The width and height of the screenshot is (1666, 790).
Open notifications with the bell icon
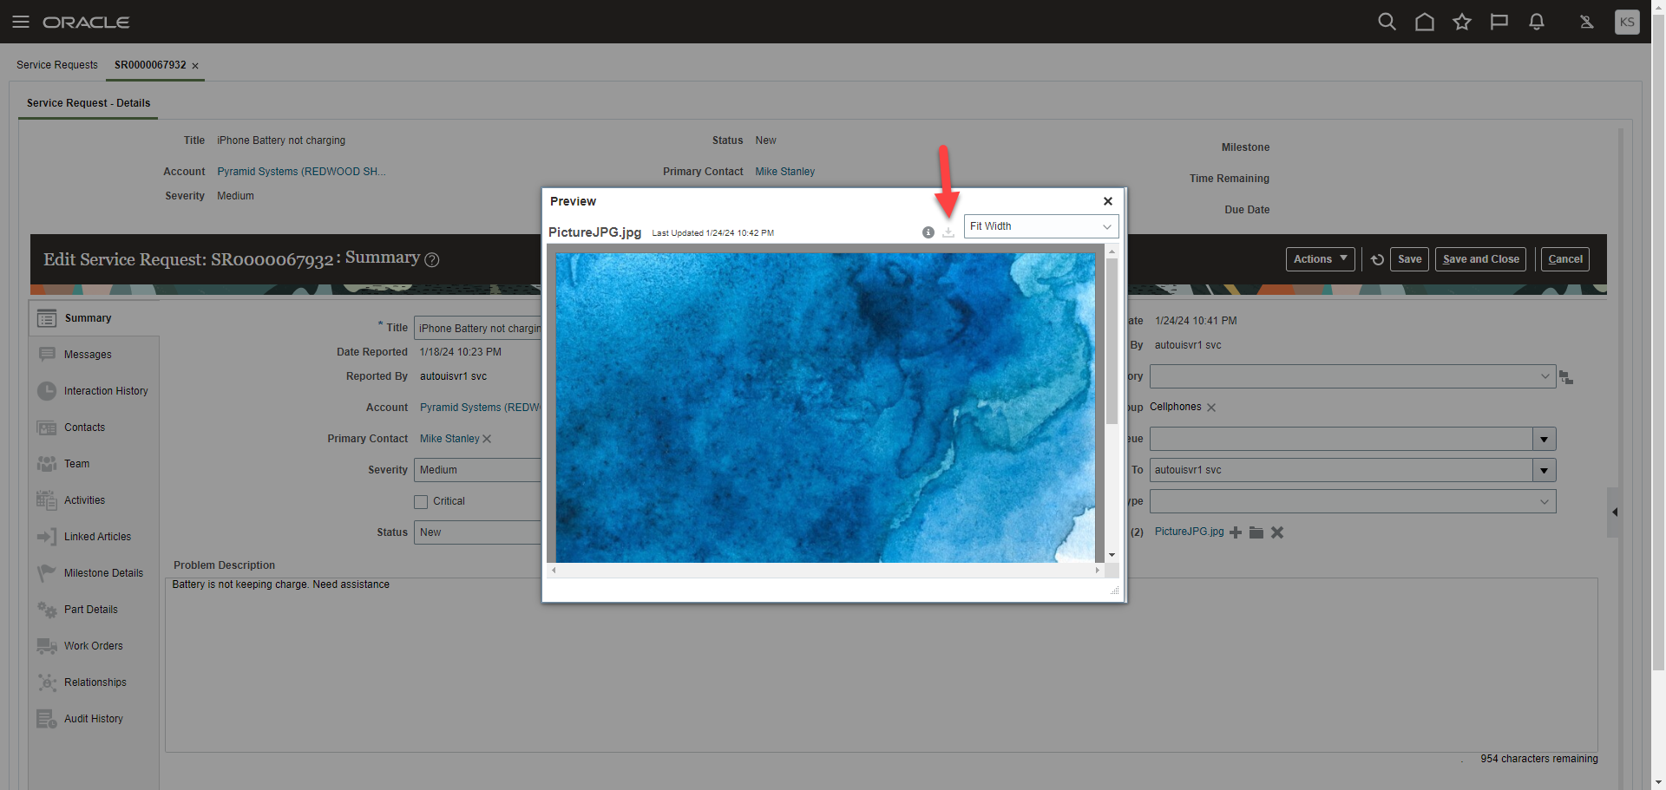(1536, 22)
